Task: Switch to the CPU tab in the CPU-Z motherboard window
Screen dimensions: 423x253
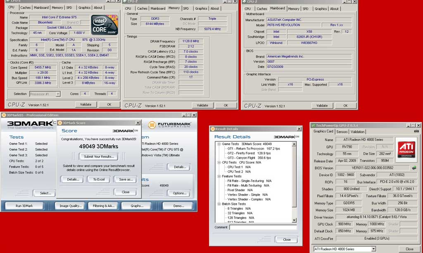Action: (x=248, y=9)
